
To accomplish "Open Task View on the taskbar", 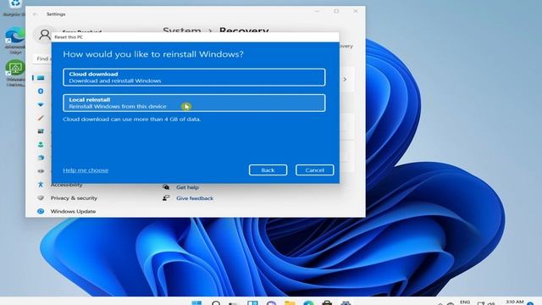I will point(234,303).
